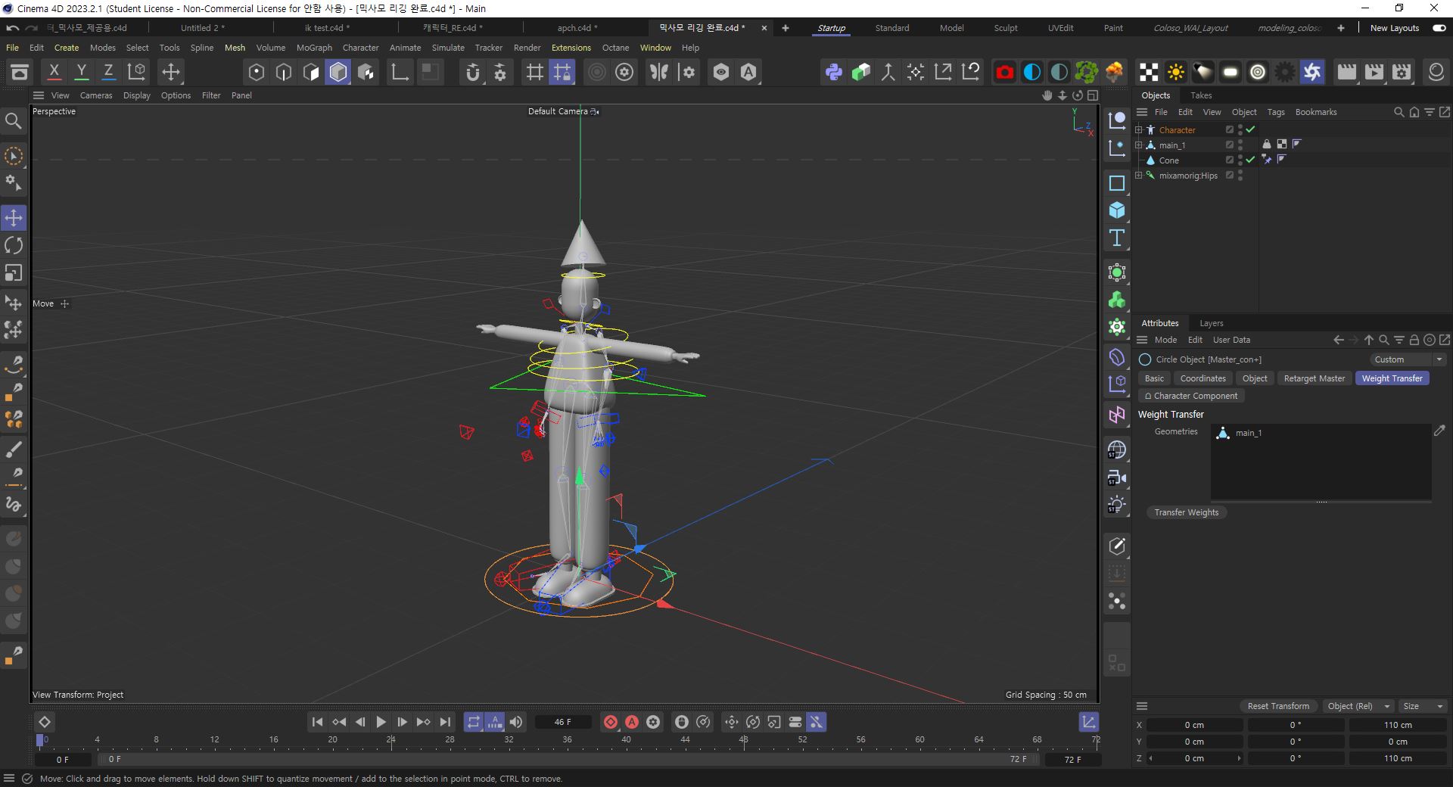Click the timeline preview range bar

[568, 758]
